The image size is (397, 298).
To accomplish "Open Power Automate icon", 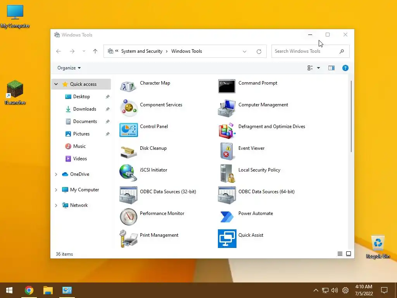I will (227, 217).
